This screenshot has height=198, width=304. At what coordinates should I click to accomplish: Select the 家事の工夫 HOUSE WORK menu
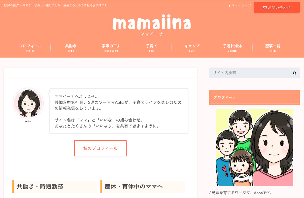click(111, 48)
